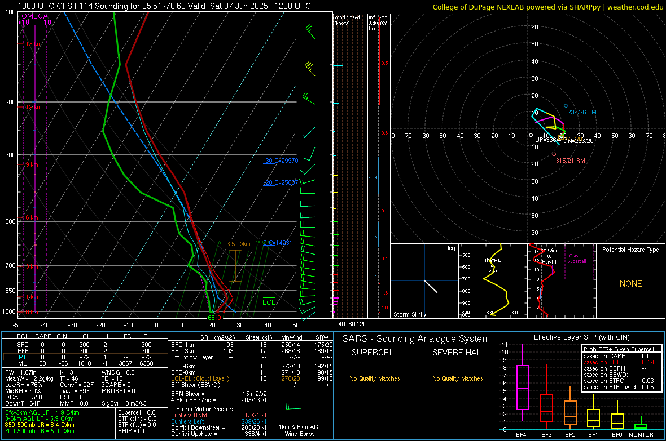Click 700-500mb LR = 5.9 C/km
666x441 pixels.
[40, 431]
